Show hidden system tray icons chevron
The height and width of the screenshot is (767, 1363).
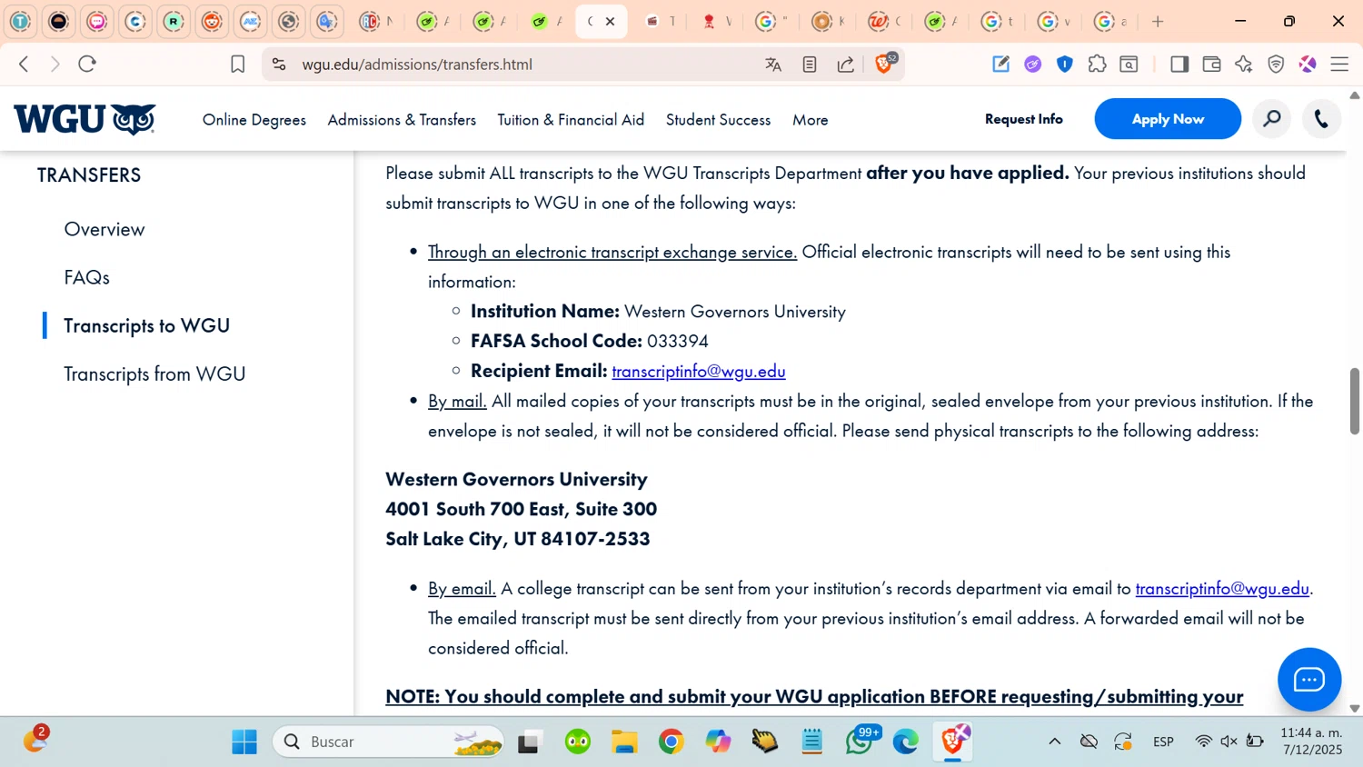[1055, 742]
